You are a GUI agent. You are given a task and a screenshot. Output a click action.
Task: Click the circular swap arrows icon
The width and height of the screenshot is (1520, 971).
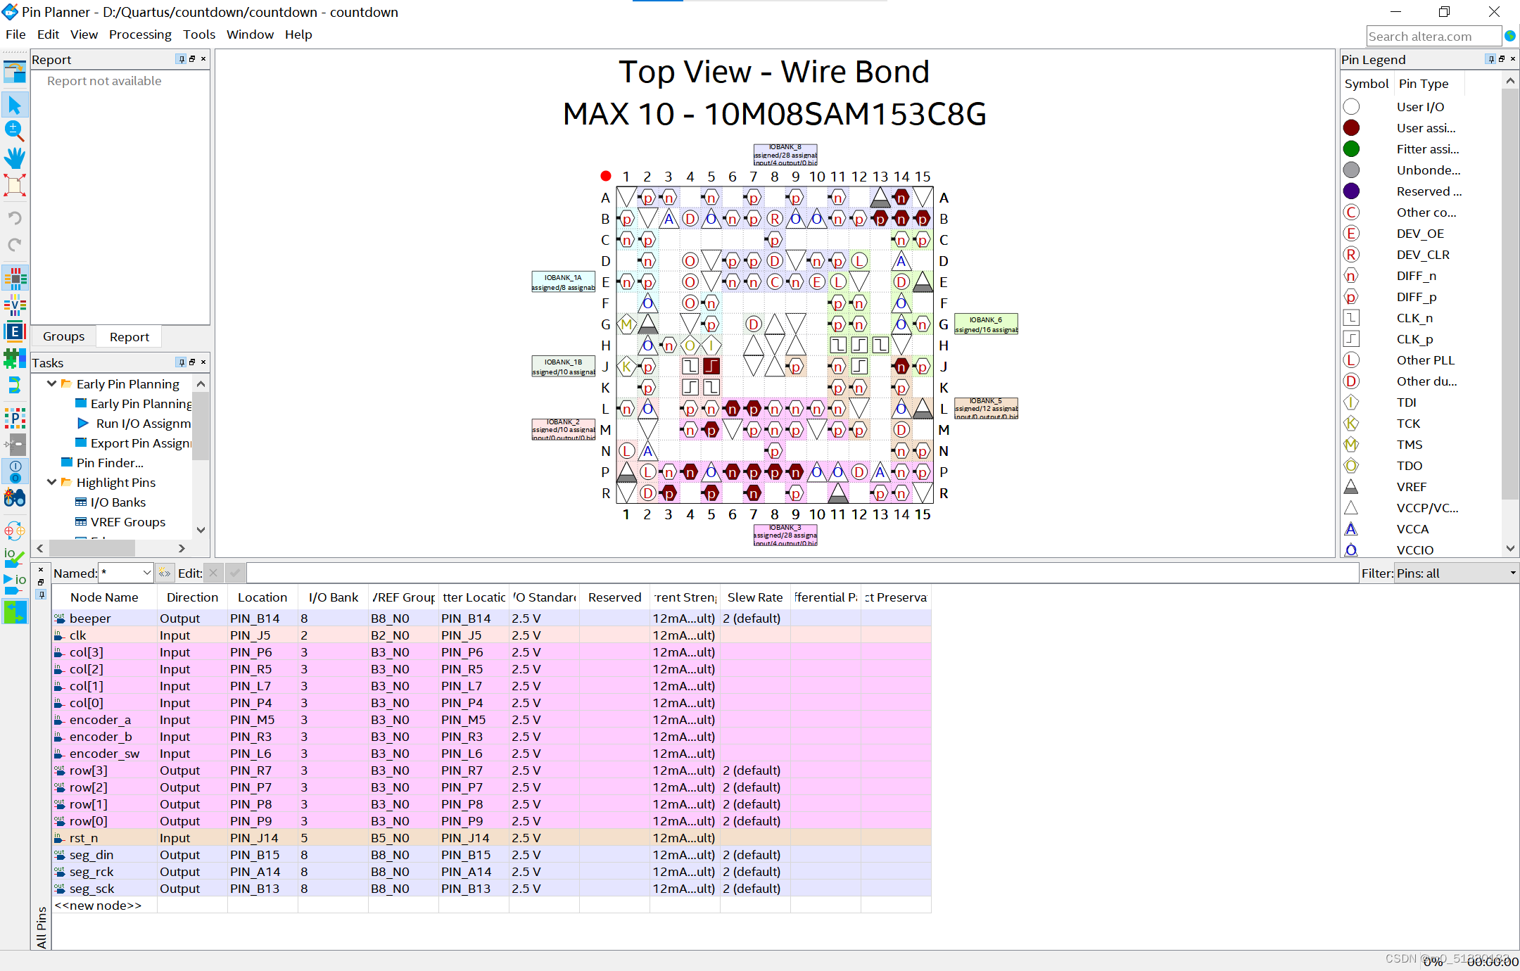click(x=15, y=531)
